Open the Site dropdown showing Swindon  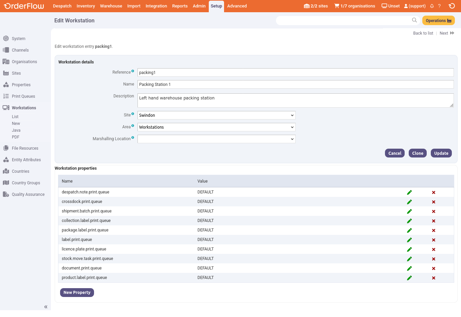(216, 115)
